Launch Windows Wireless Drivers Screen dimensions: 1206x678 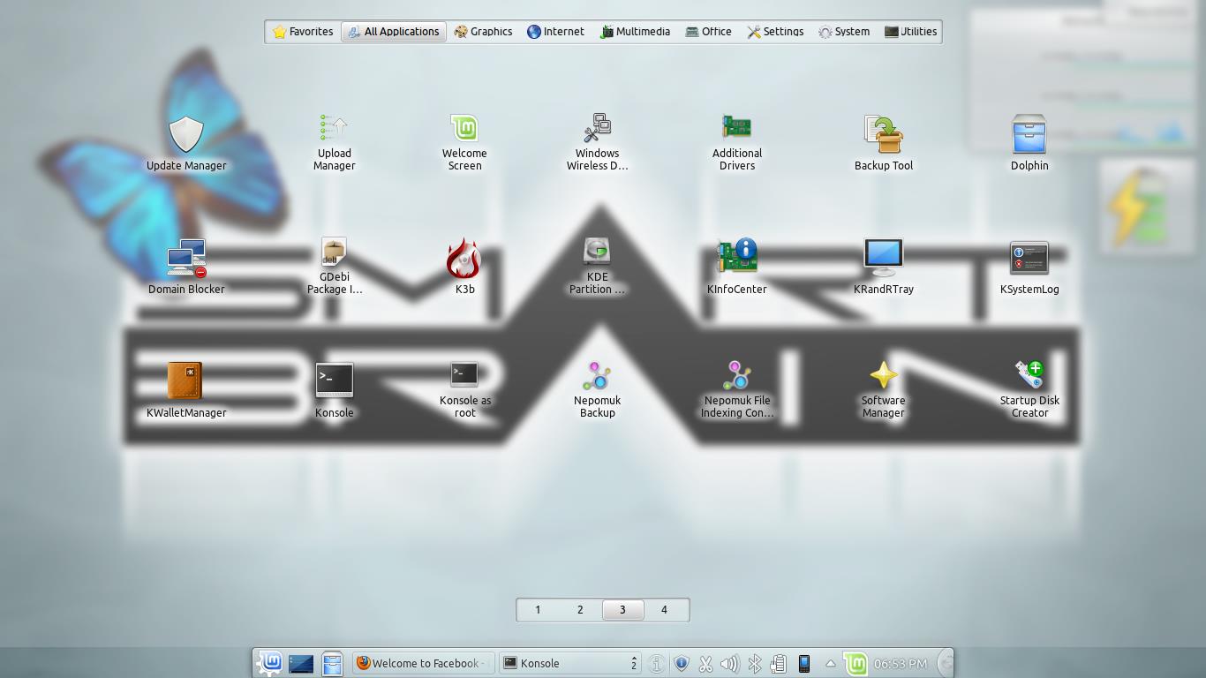pos(598,141)
